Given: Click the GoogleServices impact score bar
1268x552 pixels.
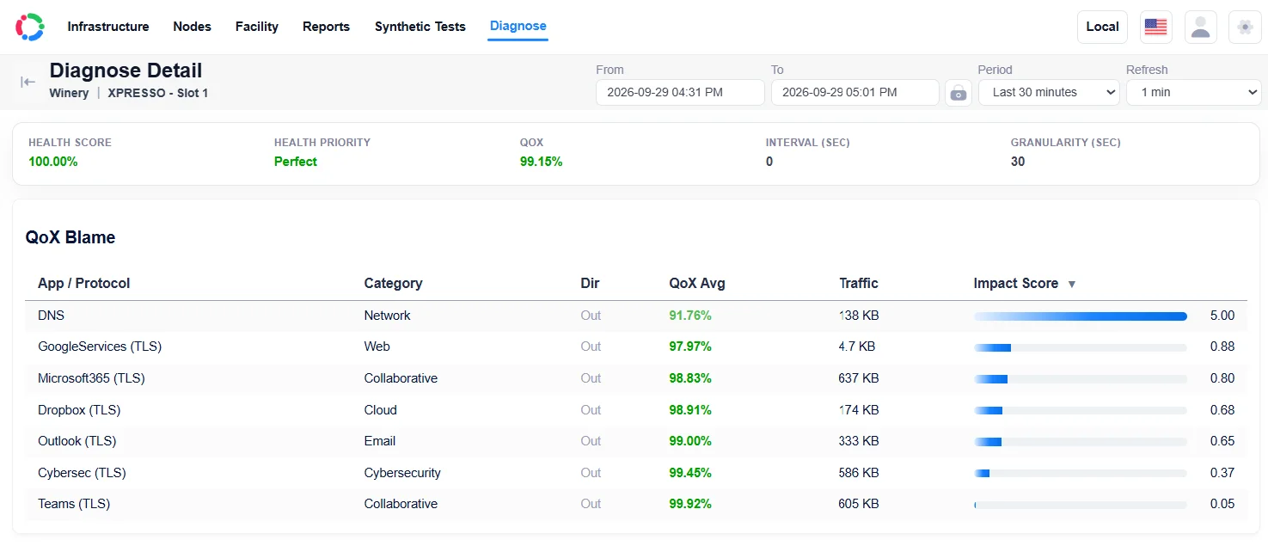Looking at the screenshot, I should [1081, 347].
